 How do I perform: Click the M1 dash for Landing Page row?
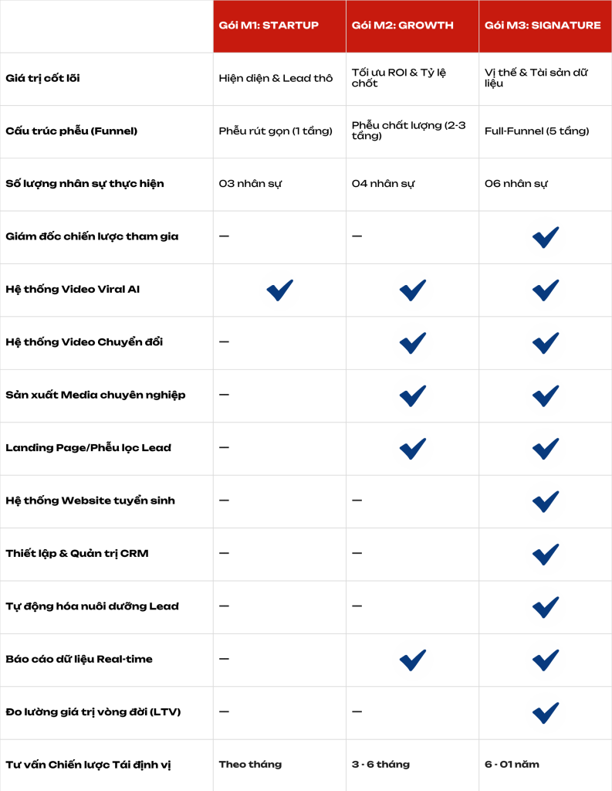coord(224,448)
